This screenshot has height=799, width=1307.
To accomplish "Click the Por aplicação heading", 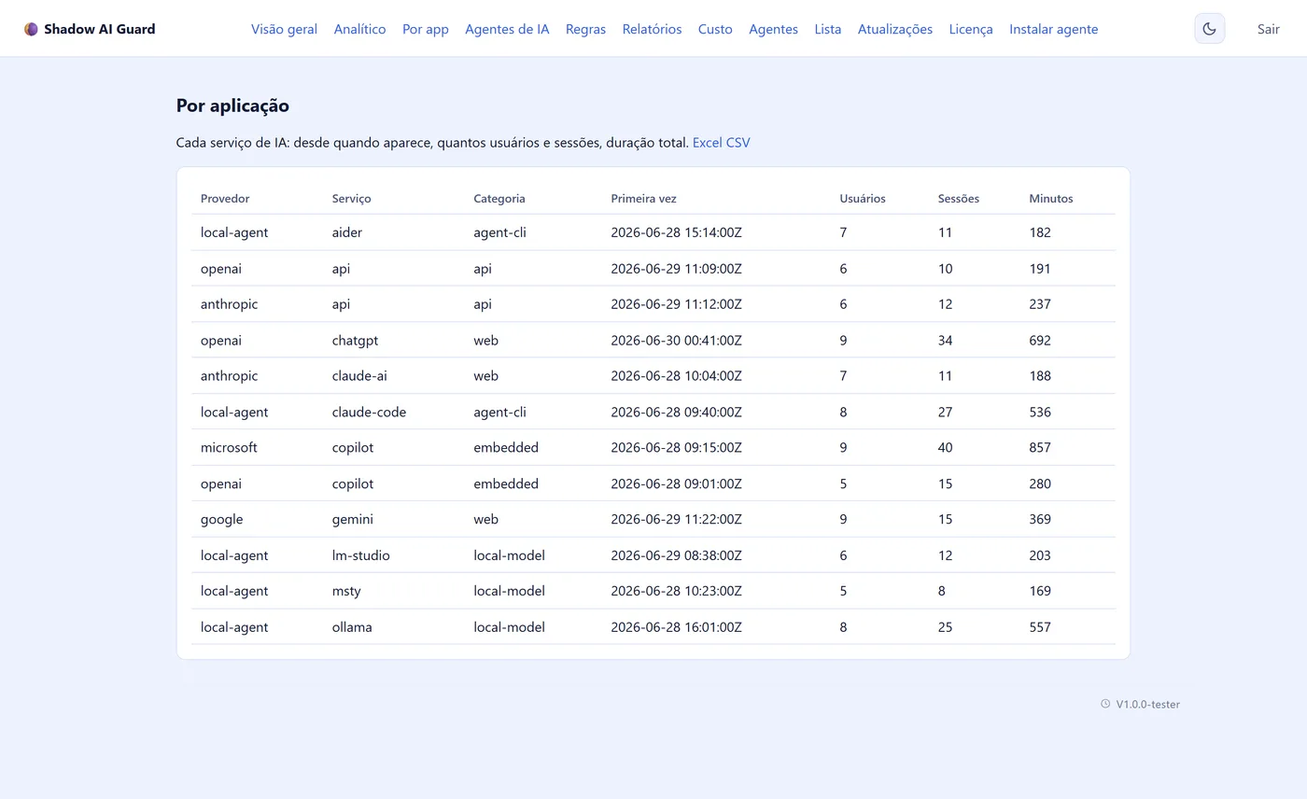I will coord(232,105).
